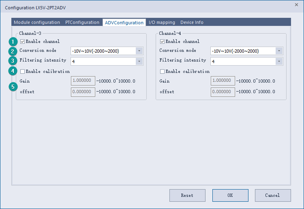Click the Channel-4 group title
The image size is (304, 209).
tap(170, 33)
